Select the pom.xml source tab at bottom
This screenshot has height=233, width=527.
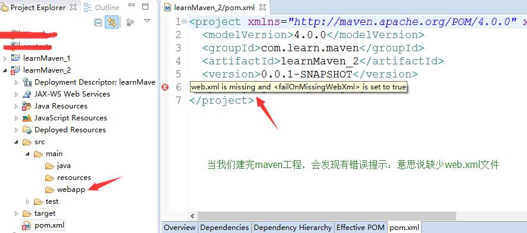pos(404,227)
